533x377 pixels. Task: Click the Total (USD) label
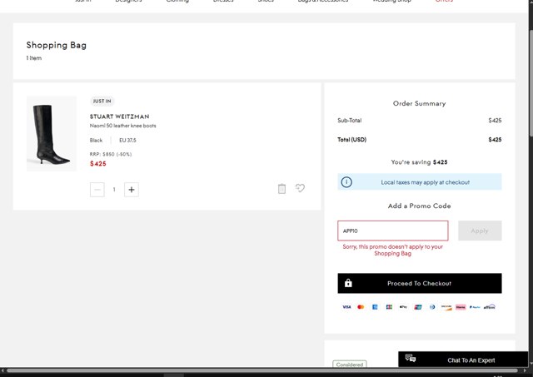[351, 140]
